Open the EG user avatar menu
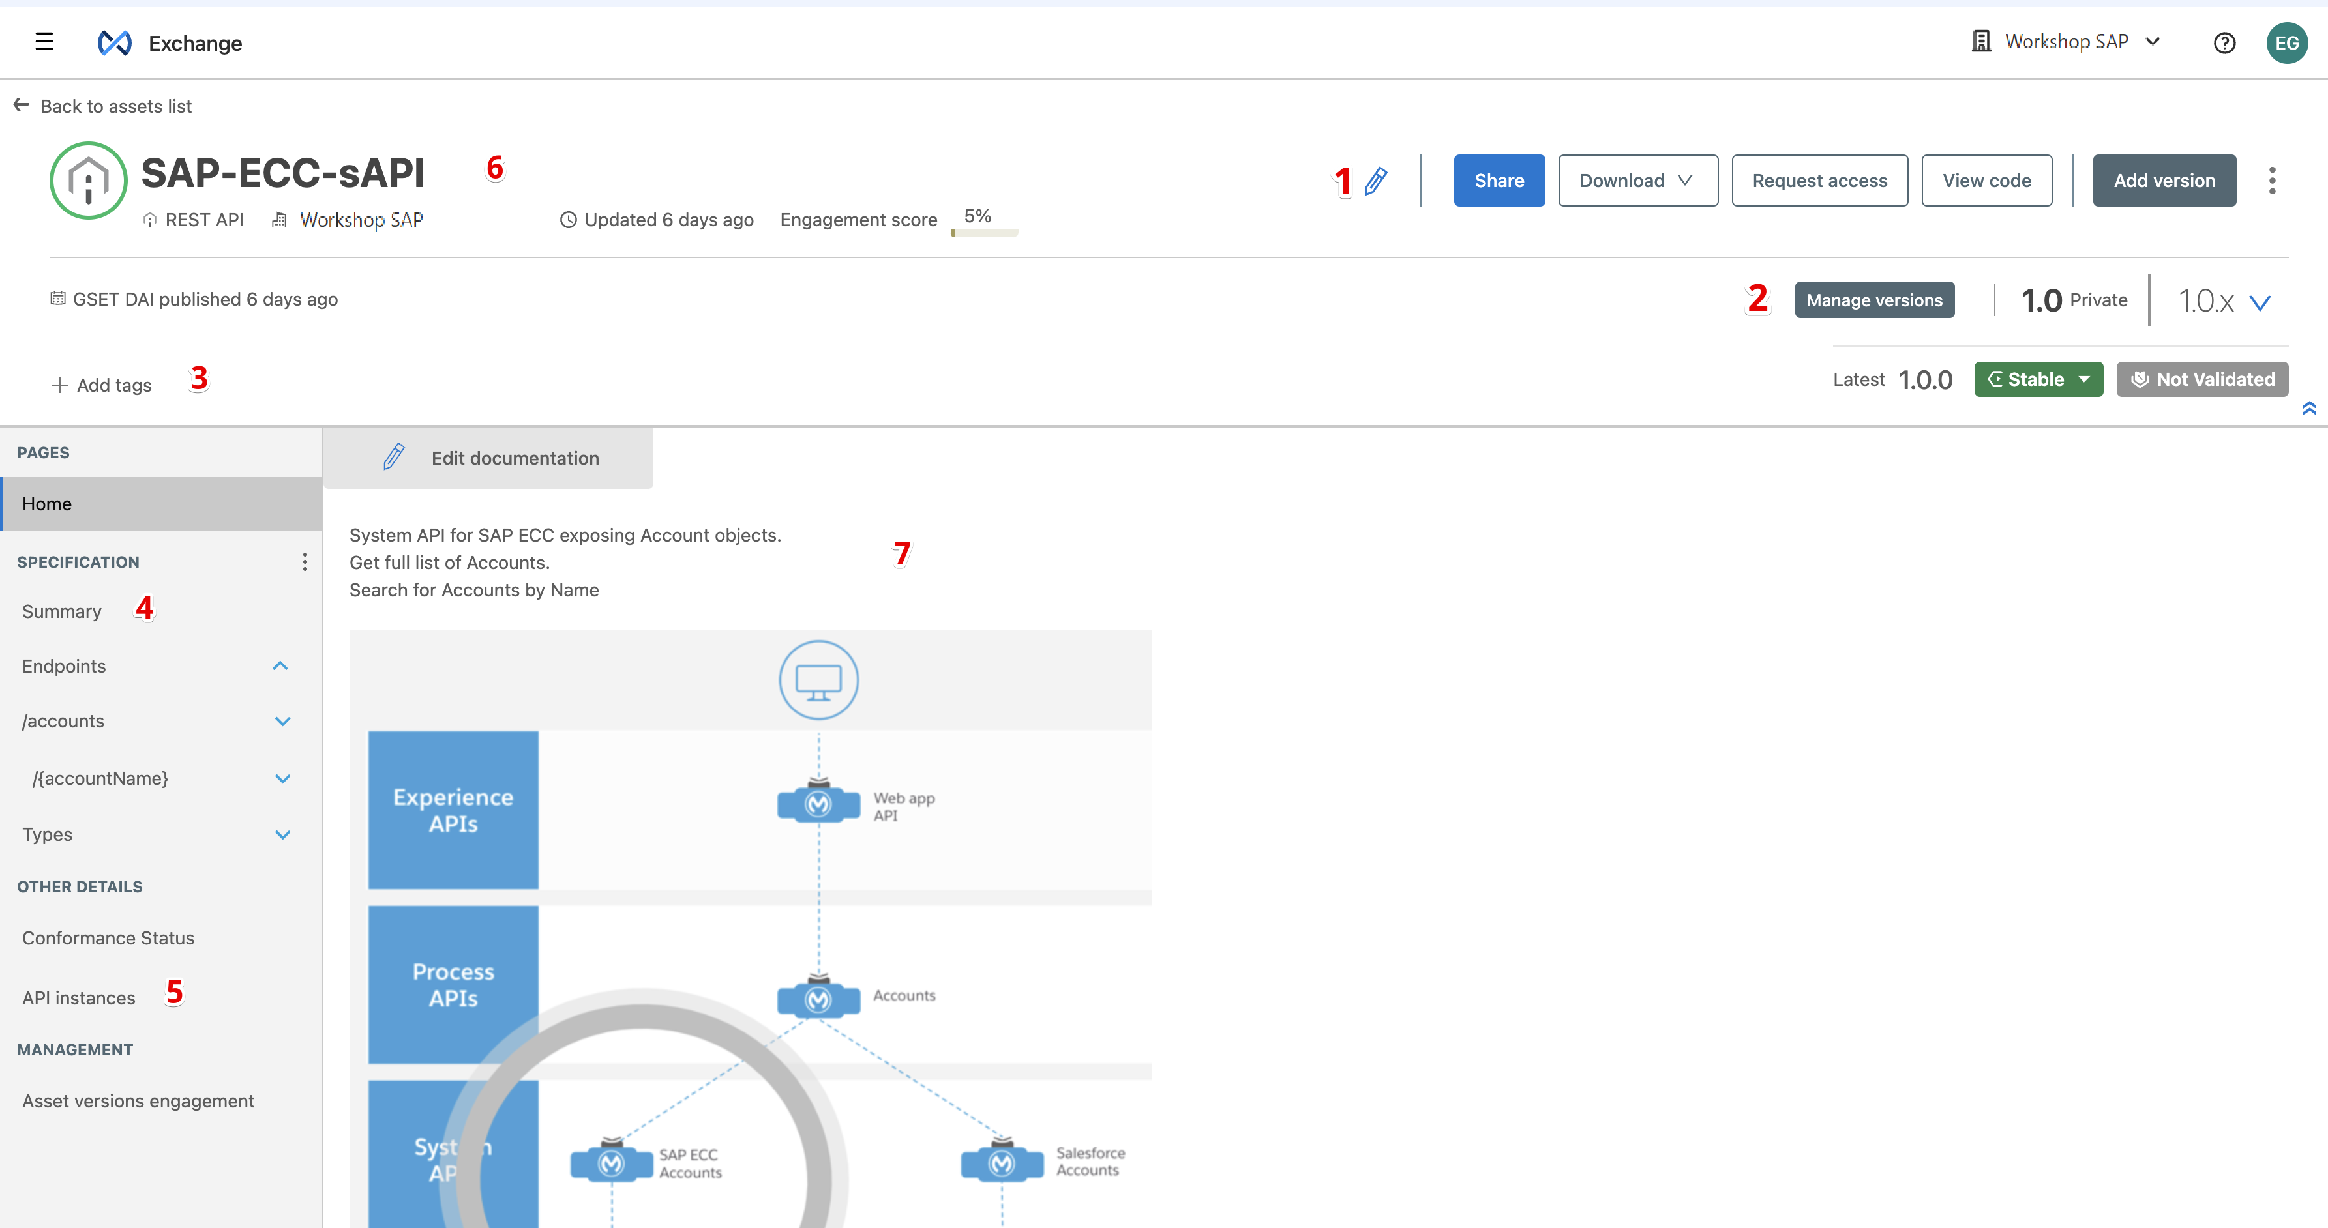Screen dimensions: 2328x1228 pos(2286,42)
